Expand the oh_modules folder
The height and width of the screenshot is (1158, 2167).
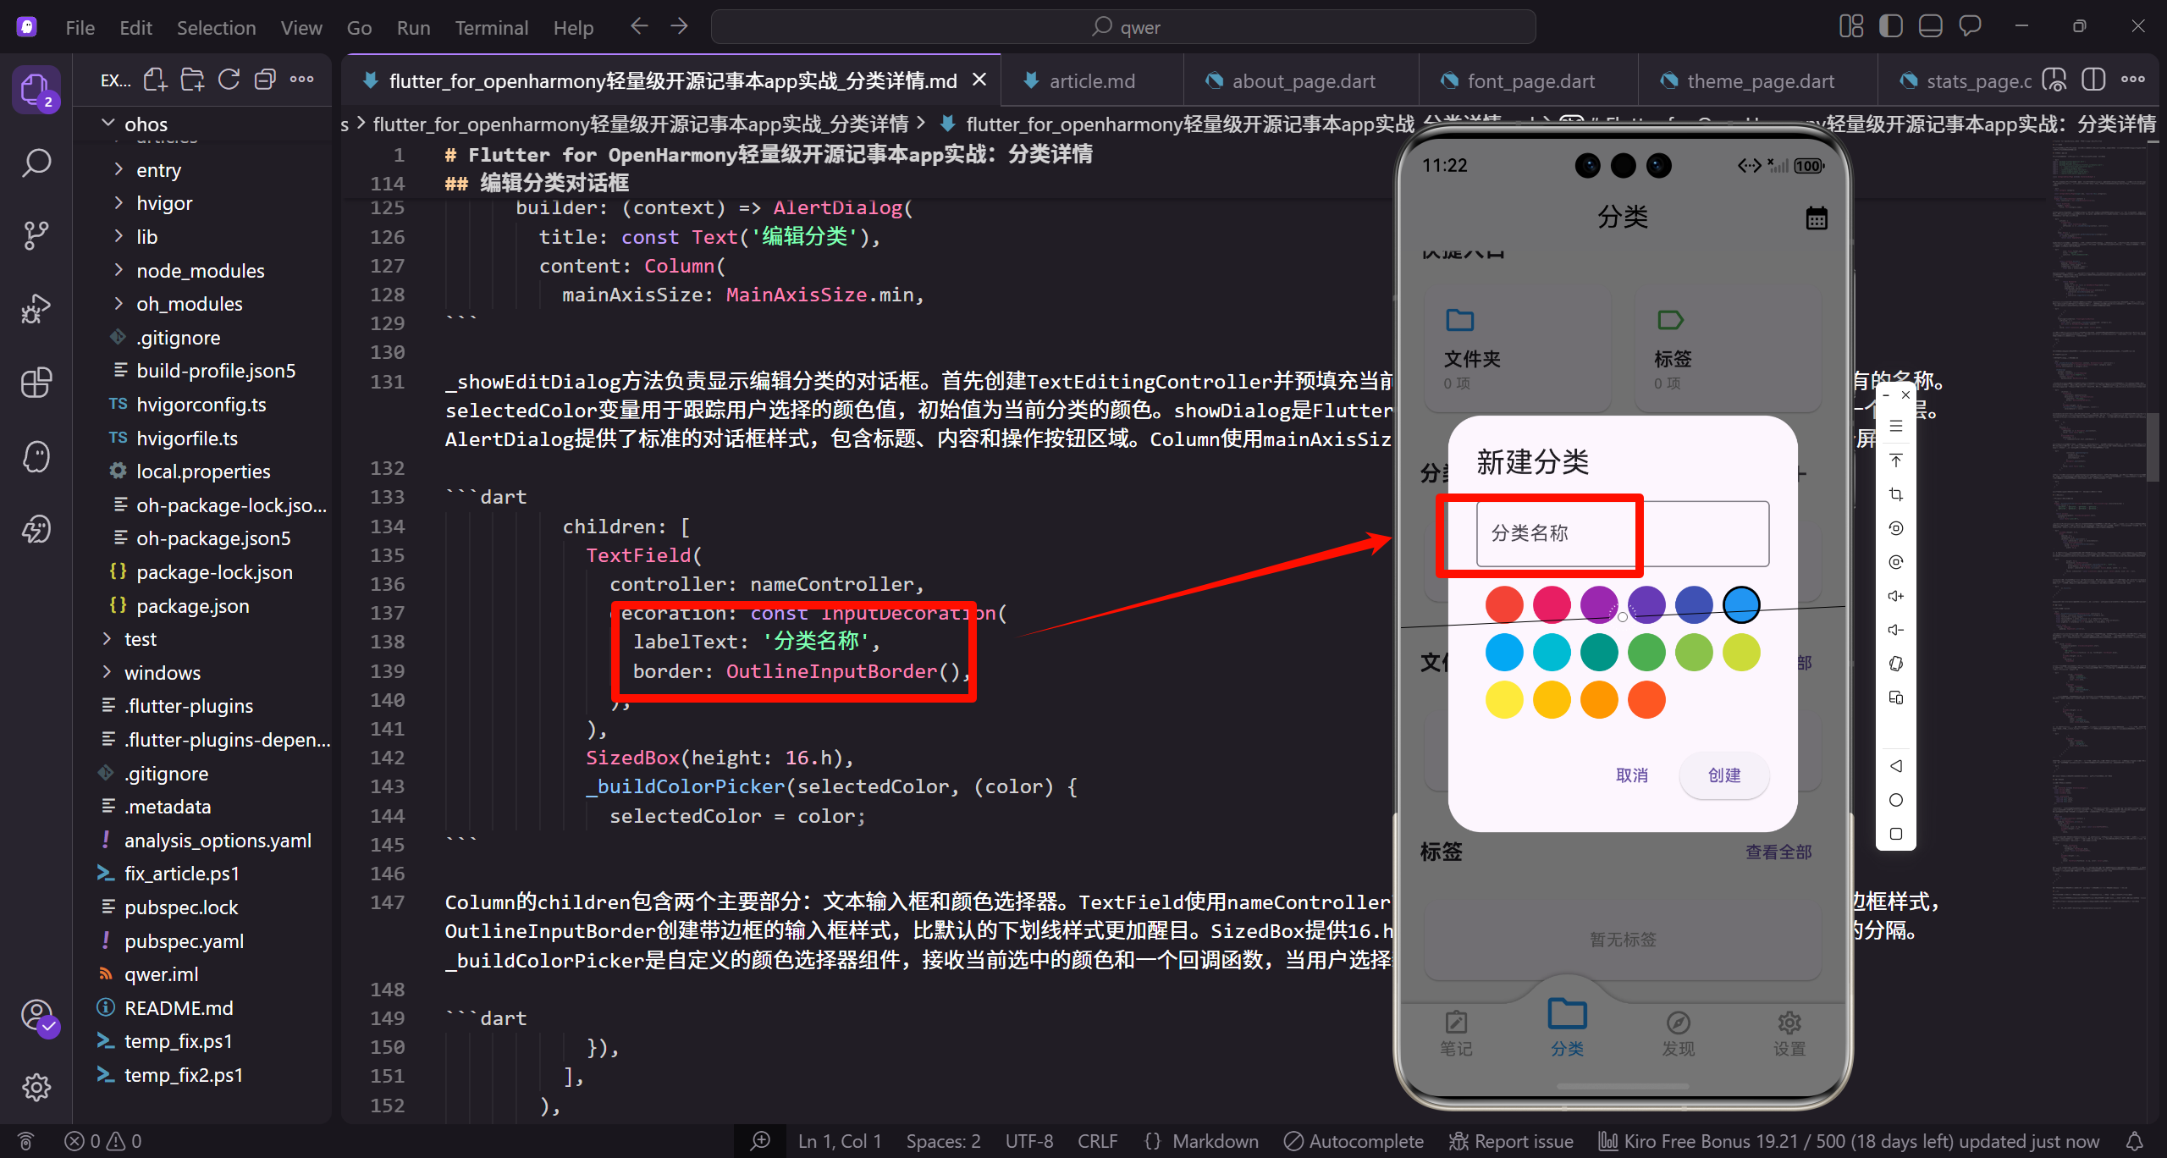(x=189, y=304)
